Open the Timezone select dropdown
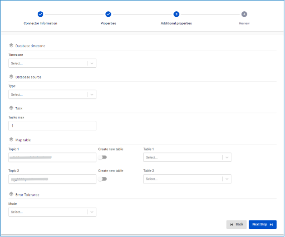Image resolution: width=285 pixels, height=237 pixels. coord(52,63)
